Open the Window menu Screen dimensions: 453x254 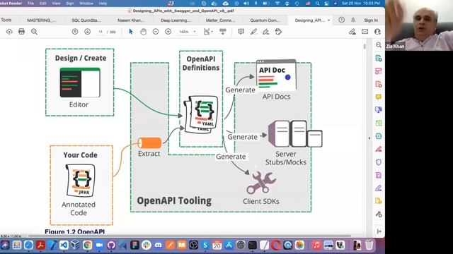coord(86,4)
